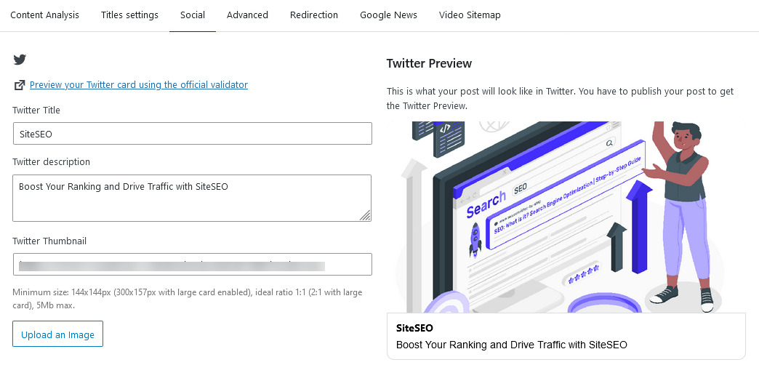759x365 pixels.
Task: Focus the Twitter Thumbnail URL field
Action: click(192, 265)
